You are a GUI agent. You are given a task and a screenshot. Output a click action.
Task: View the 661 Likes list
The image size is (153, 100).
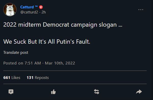[12, 78]
